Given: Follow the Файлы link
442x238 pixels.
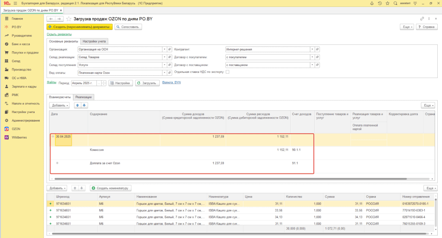Looking at the screenshot, I should [x=51, y=82].
